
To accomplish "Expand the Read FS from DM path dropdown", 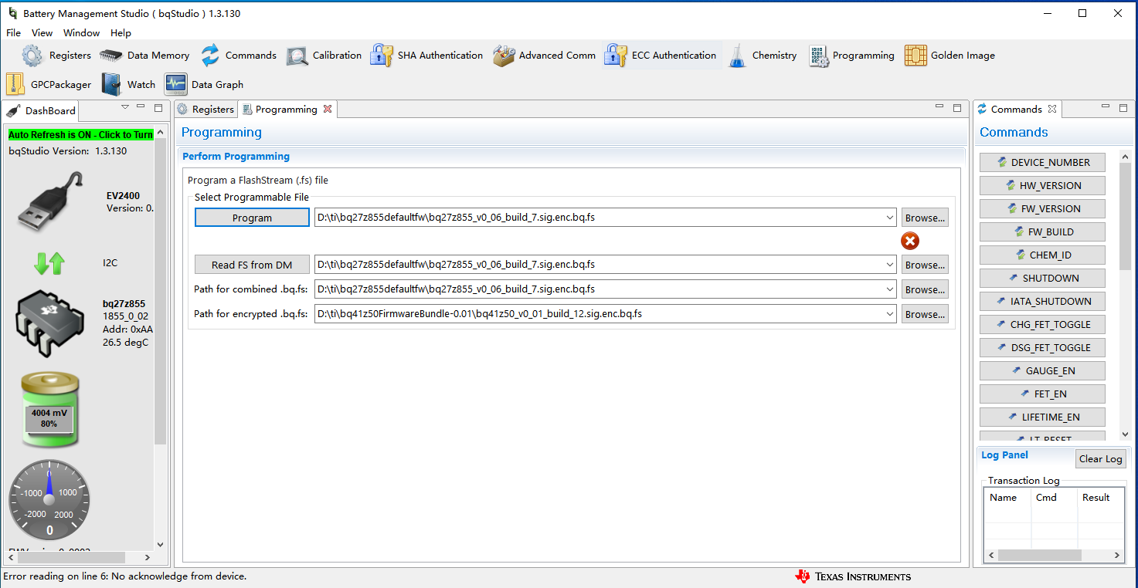I will 891,265.
